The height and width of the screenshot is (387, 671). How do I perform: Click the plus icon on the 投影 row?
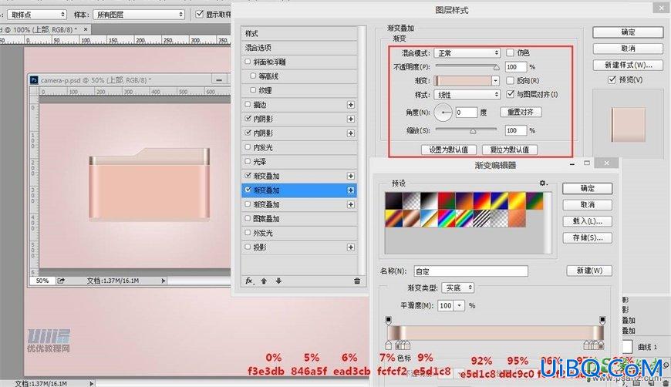point(350,247)
